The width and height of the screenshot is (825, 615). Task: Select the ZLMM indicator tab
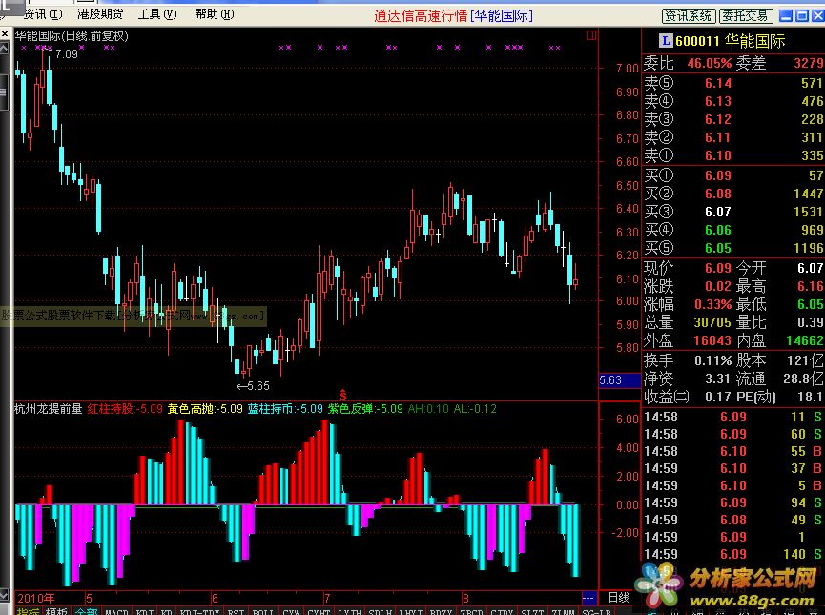tap(563, 612)
